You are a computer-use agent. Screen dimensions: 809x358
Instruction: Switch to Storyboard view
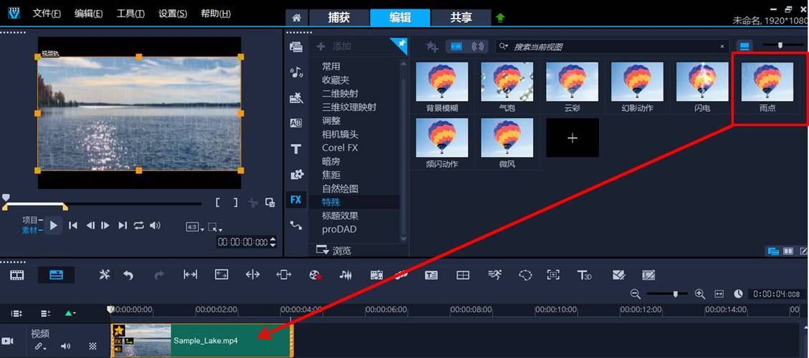point(17,275)
